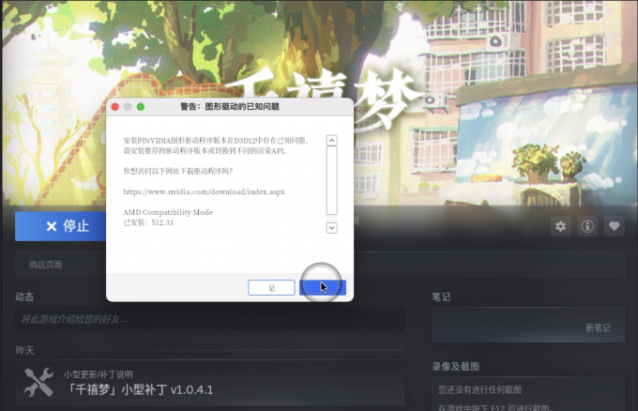This screenshot has height=411, width=638.
Task: Click the blue default dialog button
Action: 323,288
